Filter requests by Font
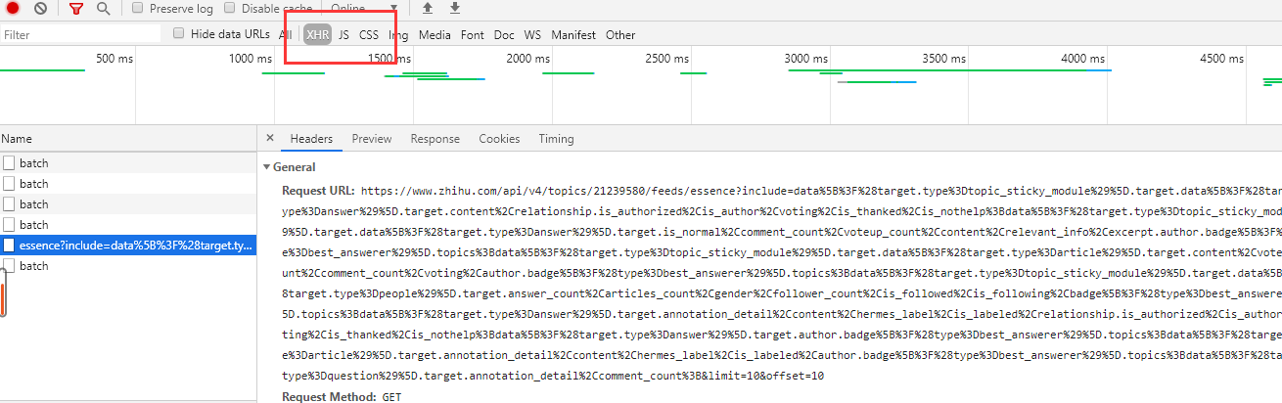 point(473,34)
